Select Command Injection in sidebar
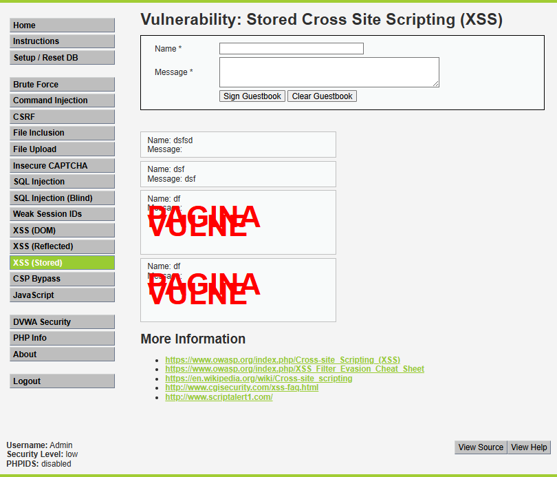Image resolution: width=557 pixels, height=477 pixels. [x=62, y=100]
